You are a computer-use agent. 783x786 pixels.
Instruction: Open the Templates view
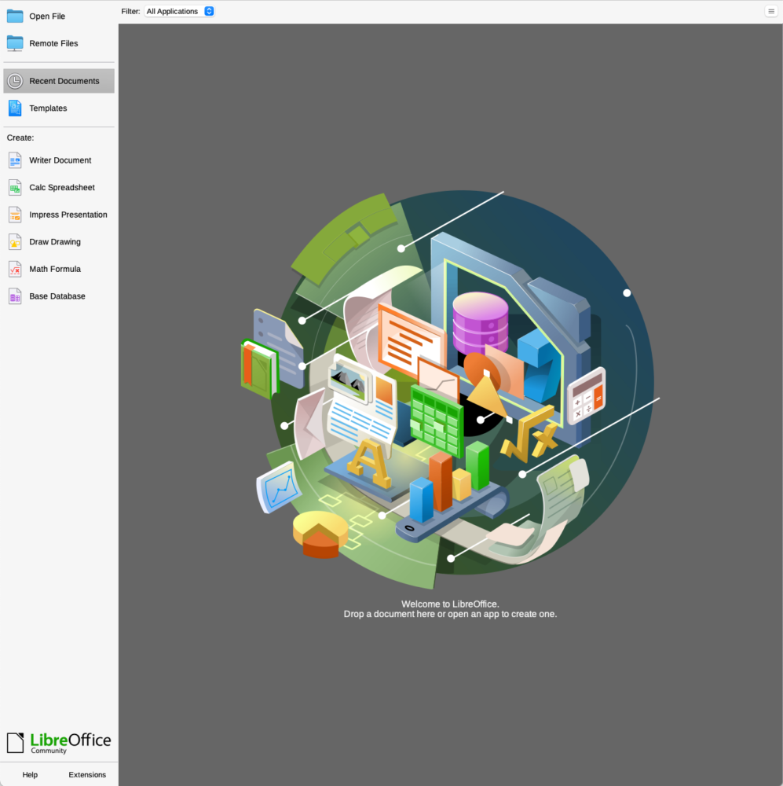(x=48, y=108)
